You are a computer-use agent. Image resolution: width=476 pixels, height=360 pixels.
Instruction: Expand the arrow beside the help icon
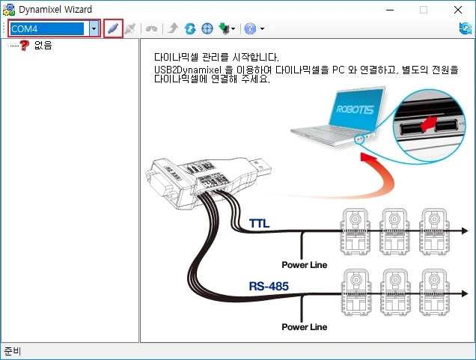[261, 29]
